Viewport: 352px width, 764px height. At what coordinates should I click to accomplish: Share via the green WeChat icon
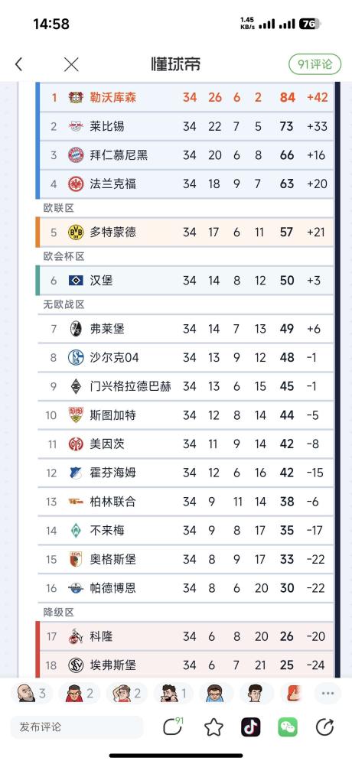288,727
